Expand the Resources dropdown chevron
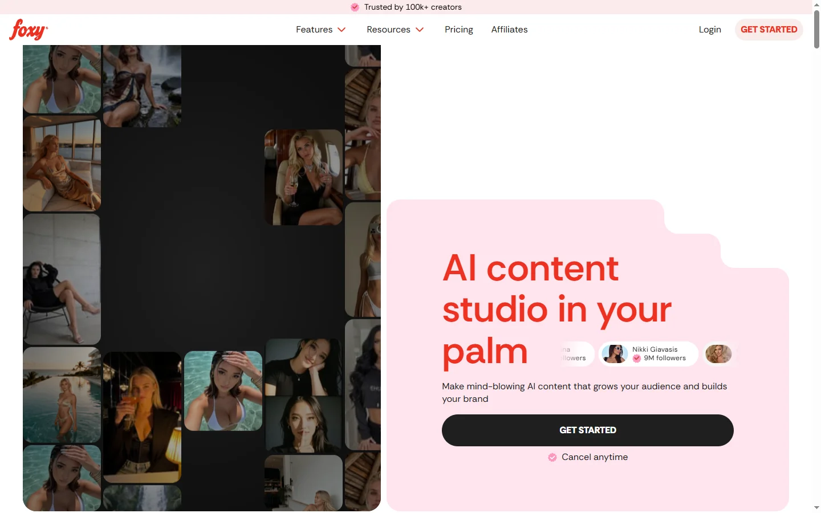821x513 pixels. click(x=420, y=30)
